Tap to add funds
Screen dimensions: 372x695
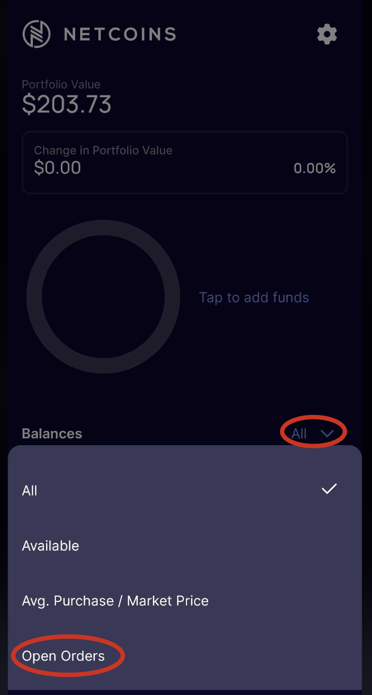click(254, 297)
